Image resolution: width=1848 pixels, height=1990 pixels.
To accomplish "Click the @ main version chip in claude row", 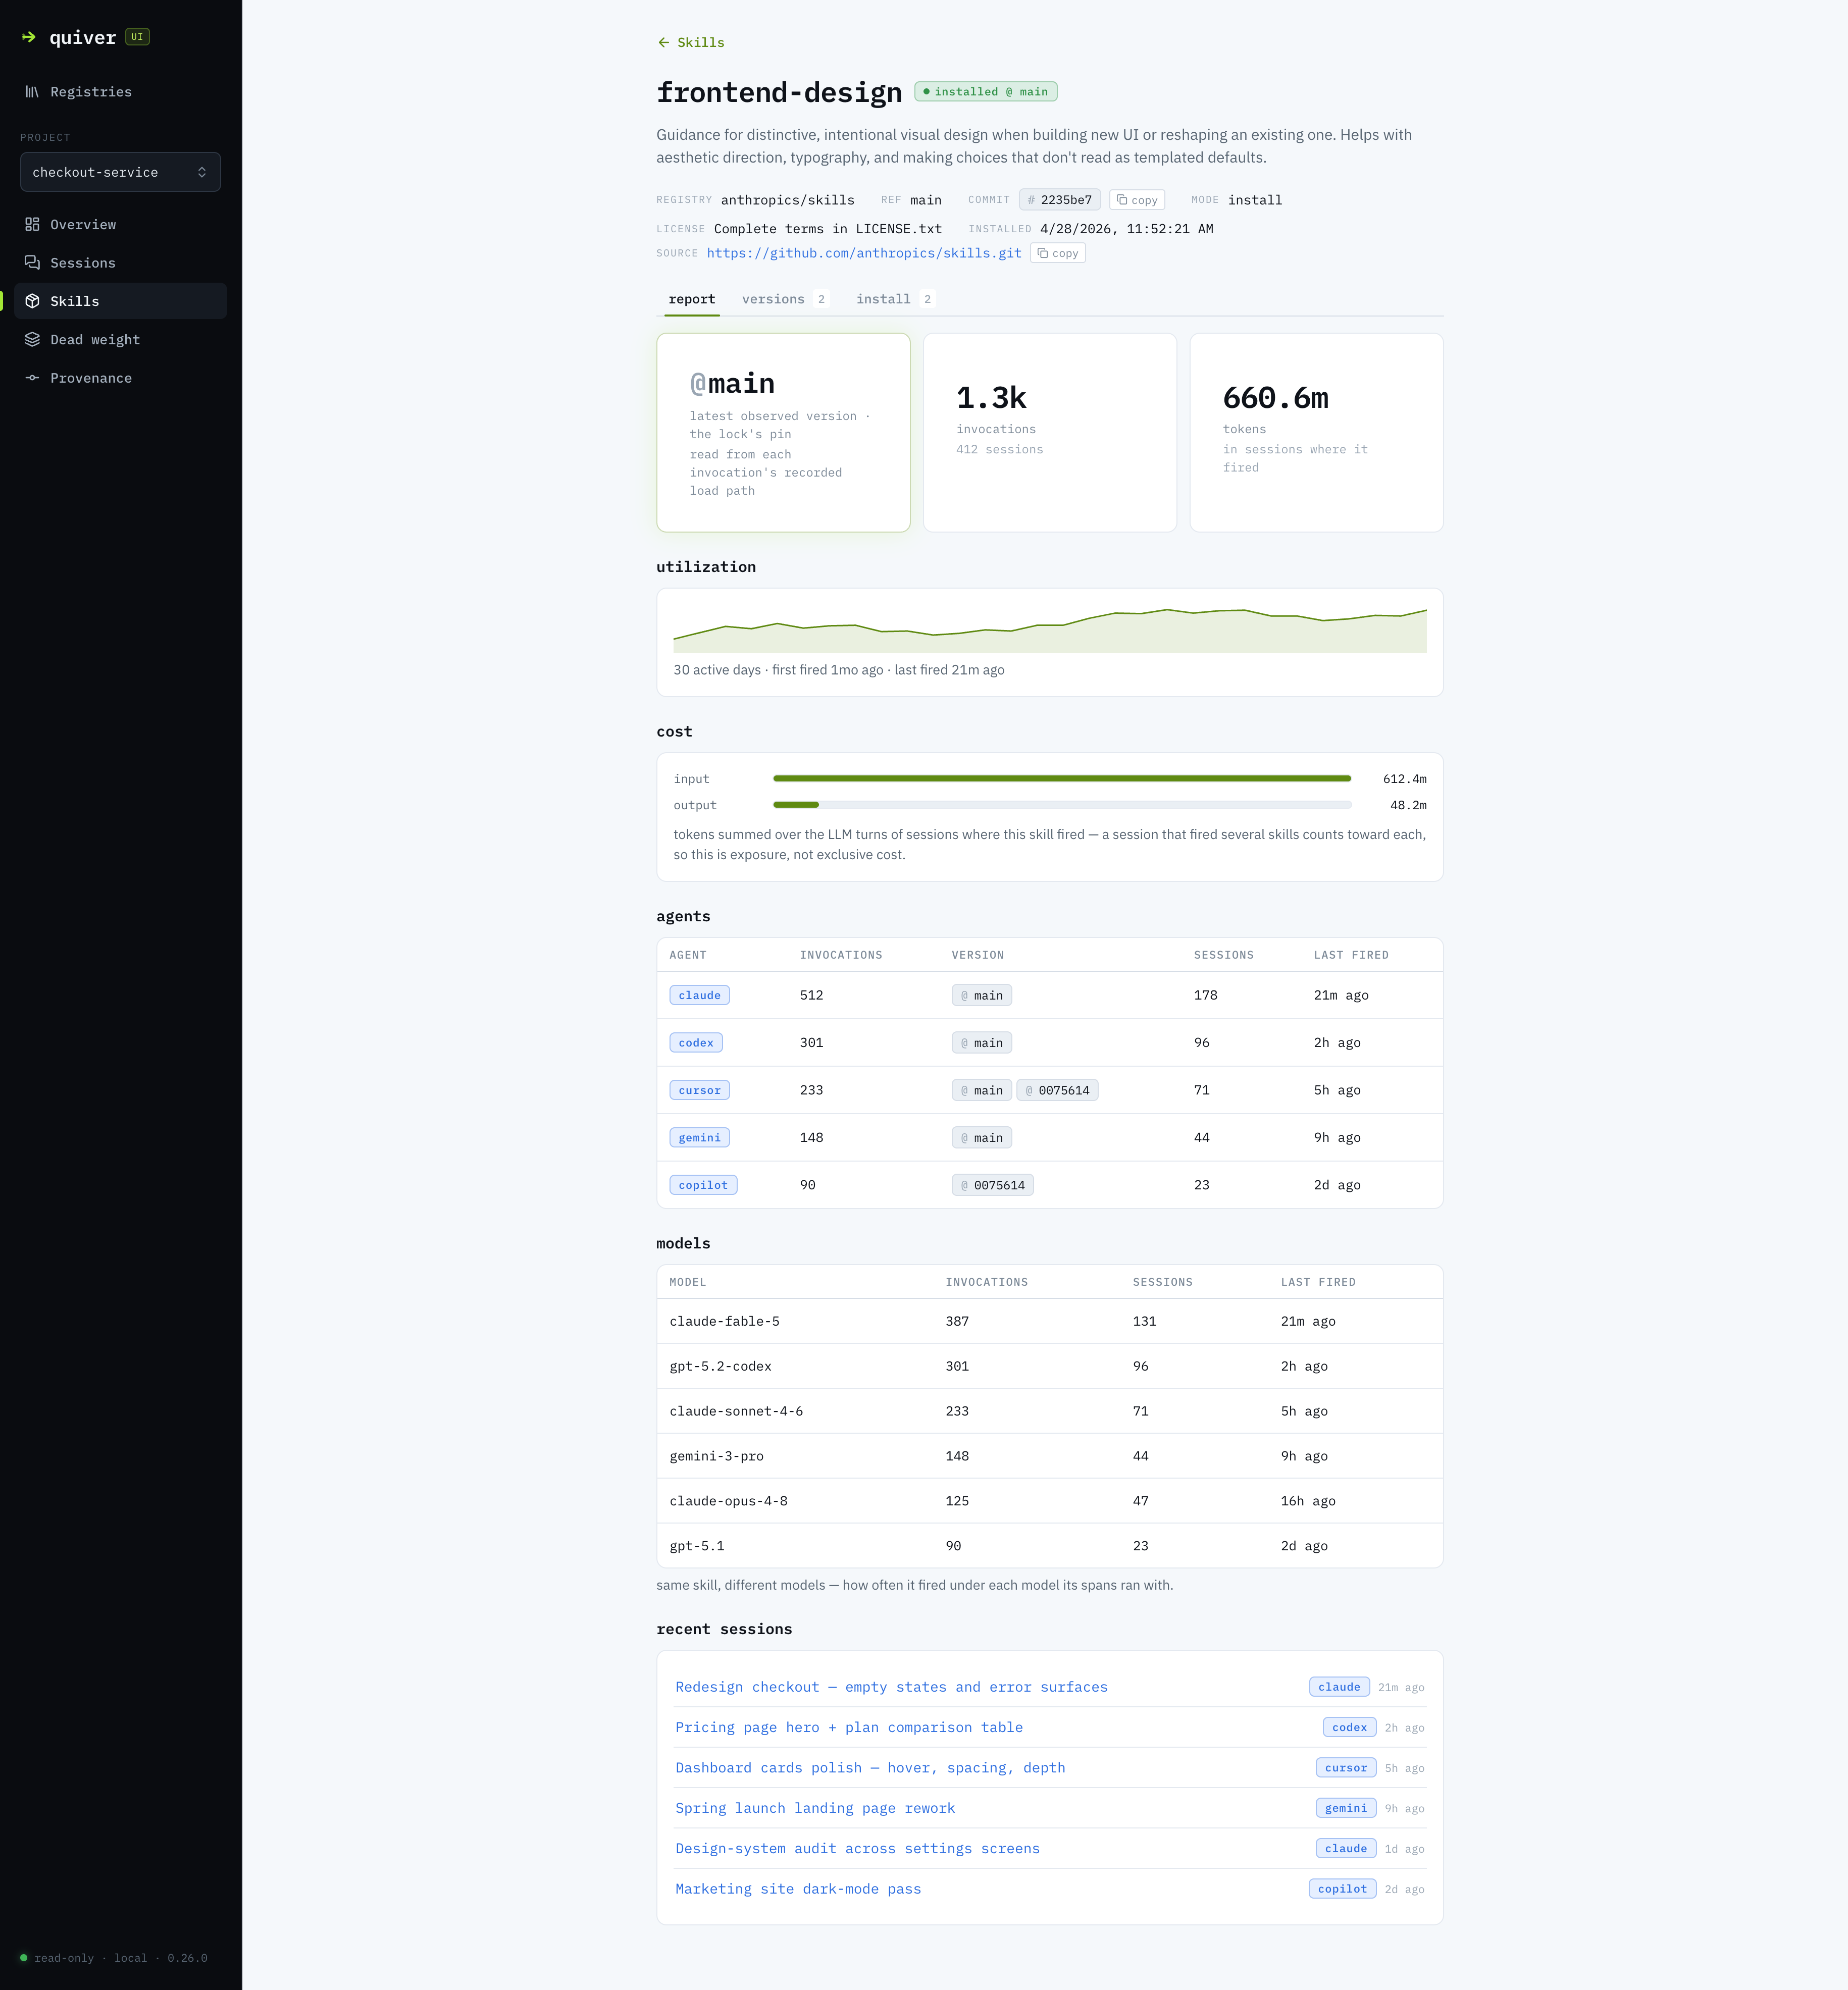I will (982, 996).
